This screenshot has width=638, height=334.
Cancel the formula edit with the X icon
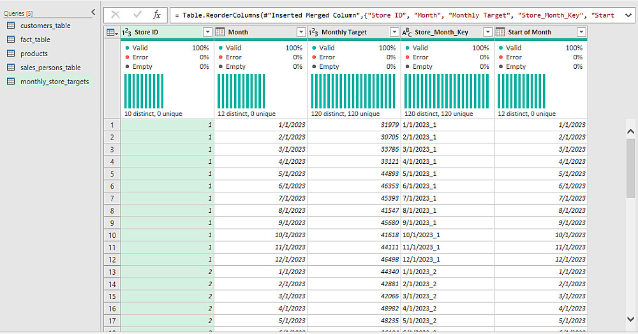[x=115, y=15]
